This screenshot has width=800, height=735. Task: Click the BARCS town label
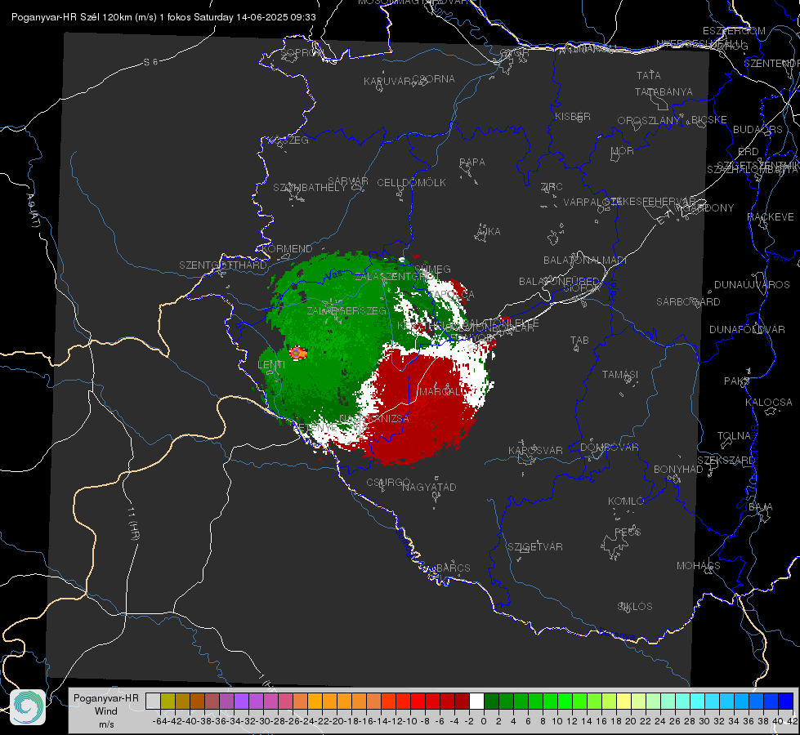(453, 568)
